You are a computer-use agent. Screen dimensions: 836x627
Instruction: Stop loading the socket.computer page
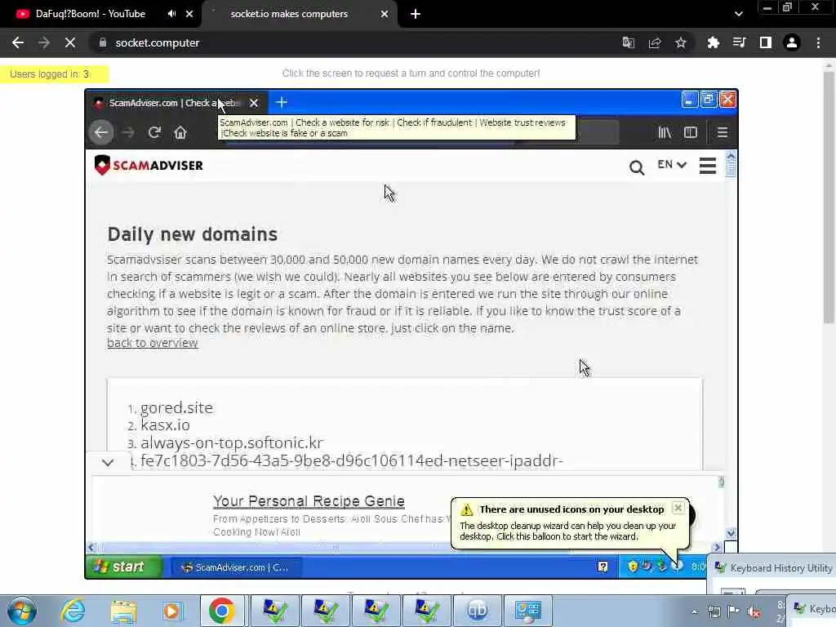point(70,42)
